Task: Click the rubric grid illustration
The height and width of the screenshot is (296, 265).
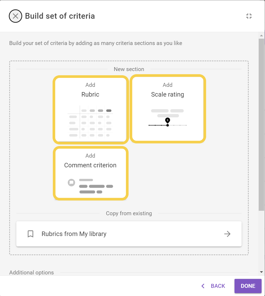Action: pos(90,122)
